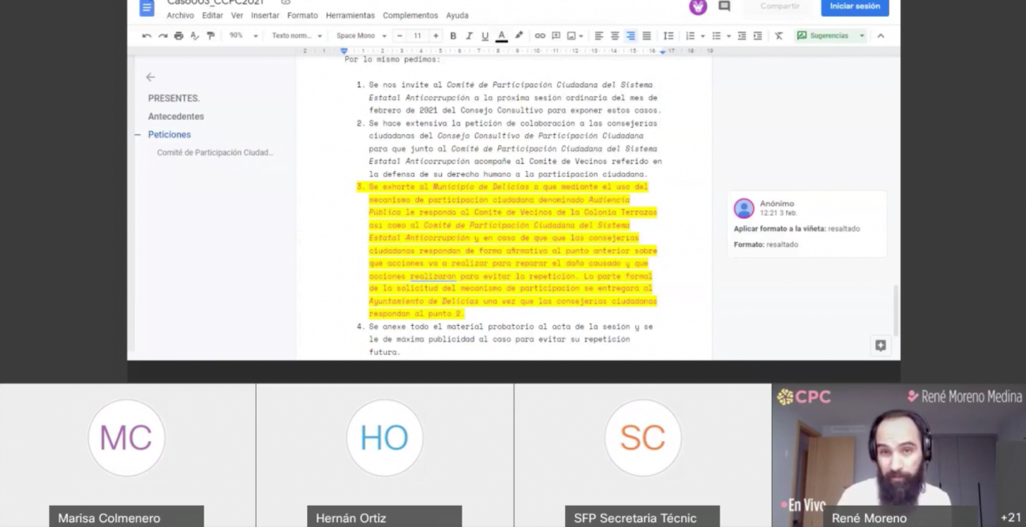Open the Herramientas menu
This screenshot has height=527, width=1026.
point(350,15)
